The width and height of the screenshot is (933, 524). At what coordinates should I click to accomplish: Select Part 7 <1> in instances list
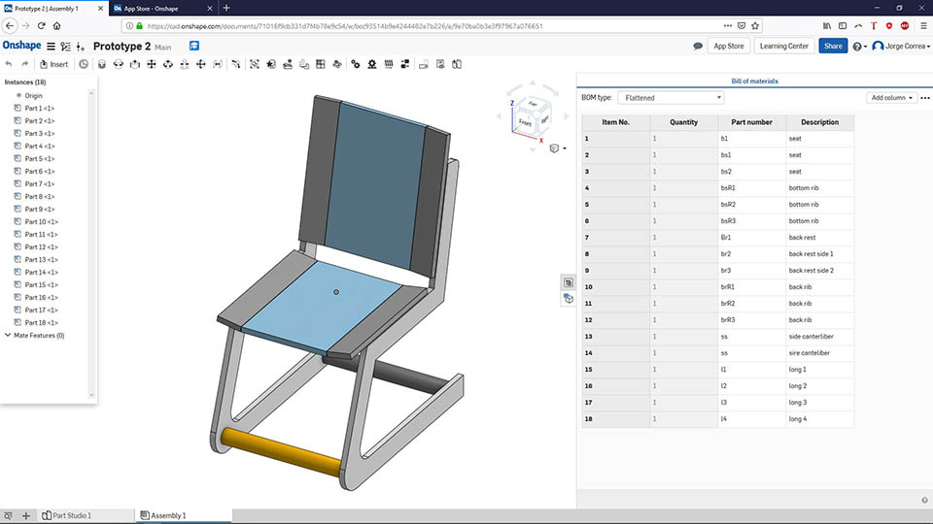pyautogui.click(x=39, y=183)
